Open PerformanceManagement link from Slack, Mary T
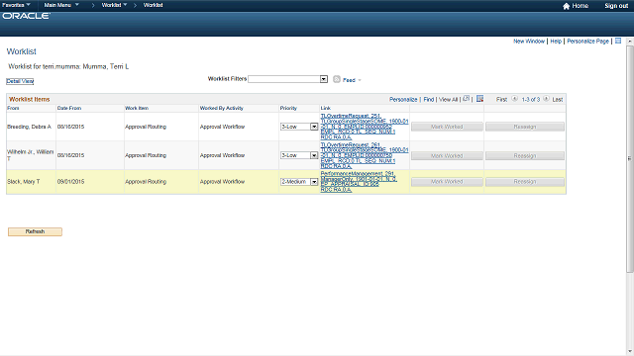Viewport: 634px width, 356px height. [359, 182]
